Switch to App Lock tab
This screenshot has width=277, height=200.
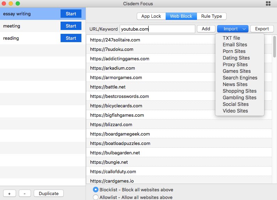pyautogui.click(x=151, y=16)
